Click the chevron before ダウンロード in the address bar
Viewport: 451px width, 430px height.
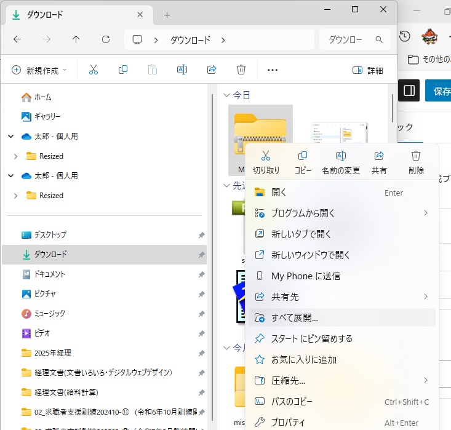156,40
